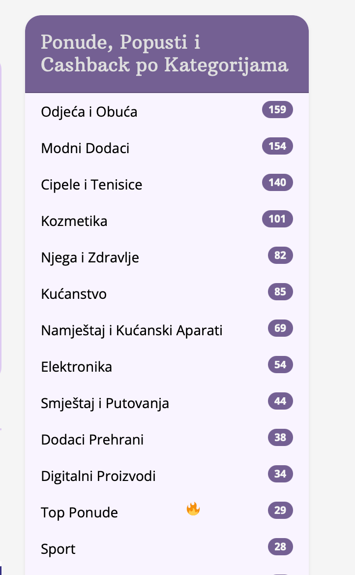The height and width of the screenshot is (575, 355).
Task: Open the Top Ponude link
Action: (x=80, y=512)
